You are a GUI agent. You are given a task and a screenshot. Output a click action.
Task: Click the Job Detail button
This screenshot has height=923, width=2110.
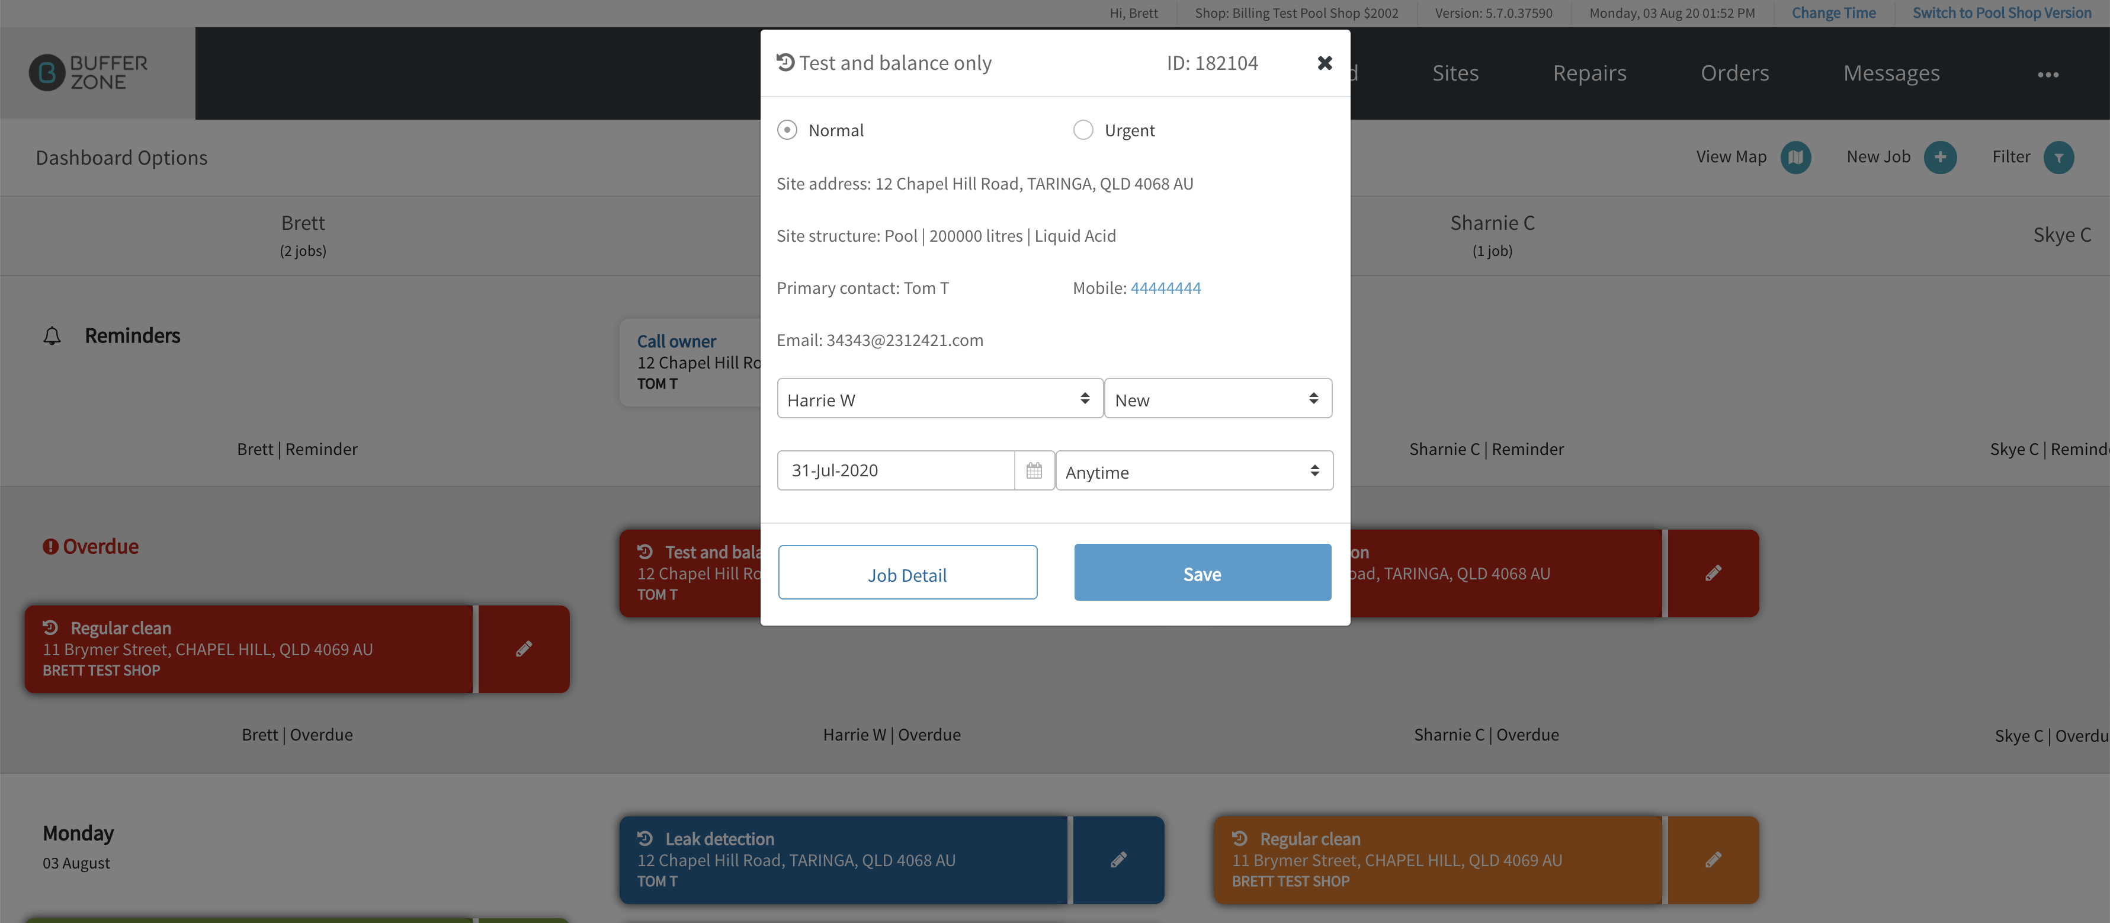click(908, 572)
